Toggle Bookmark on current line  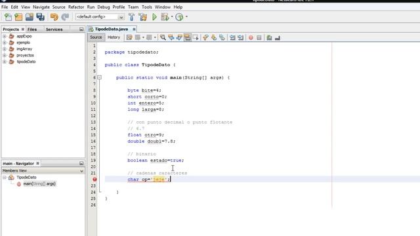pos(222,38)
